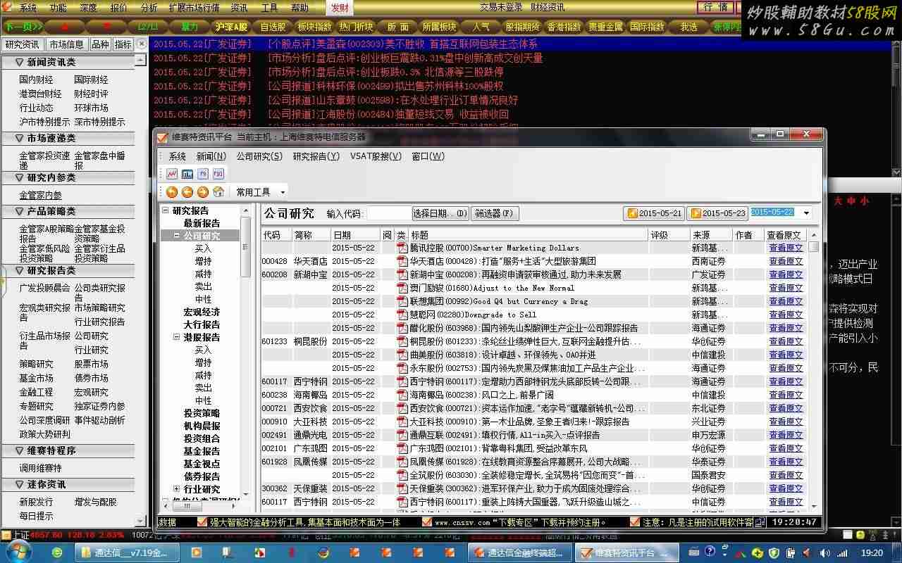This screenshot has width=902, height=563.
Task: Open PDF icon for 华天酒店 report
Action: [402, 261]
